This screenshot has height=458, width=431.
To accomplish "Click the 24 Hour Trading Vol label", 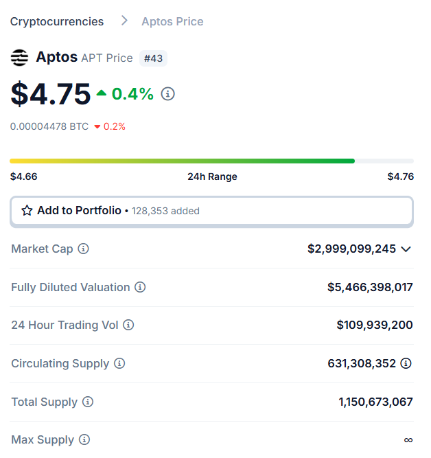I will 65,325.
